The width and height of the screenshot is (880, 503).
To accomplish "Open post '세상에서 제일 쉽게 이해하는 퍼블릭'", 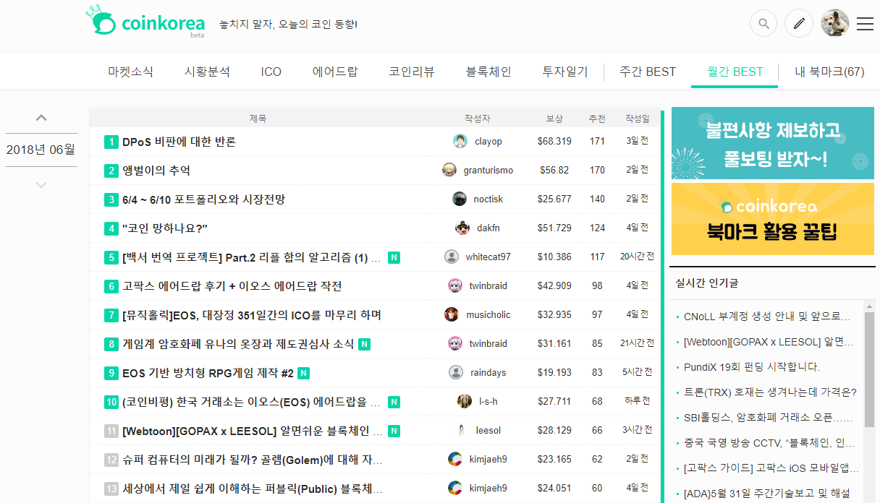I will [x=253, y=489].
